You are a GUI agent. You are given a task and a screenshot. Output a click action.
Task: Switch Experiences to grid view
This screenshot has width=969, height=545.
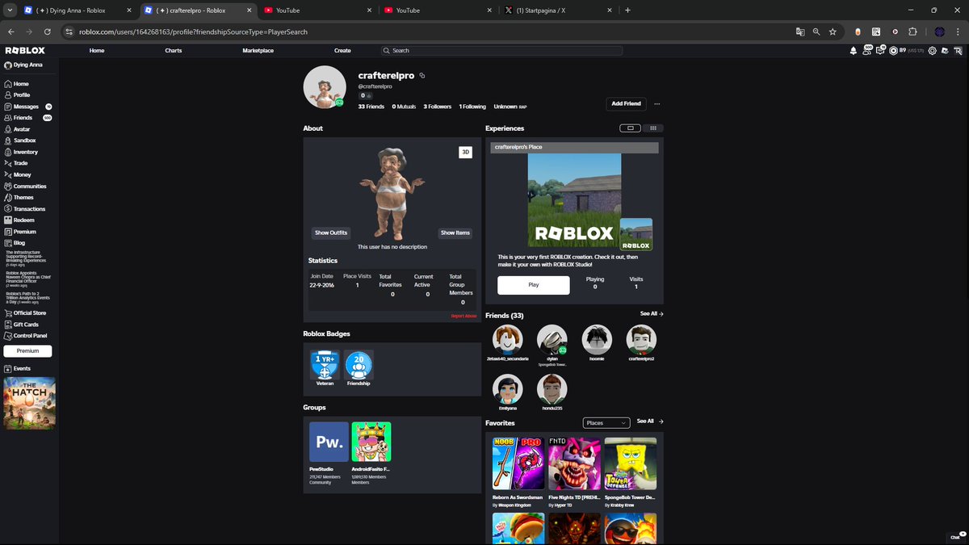click(x=653, y=128)
